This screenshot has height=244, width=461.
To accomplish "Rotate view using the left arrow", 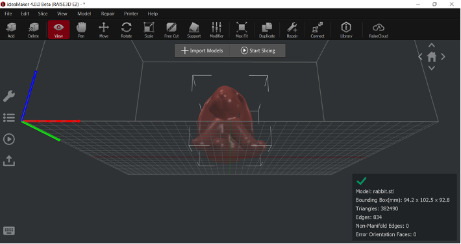I will pos(421,56).
